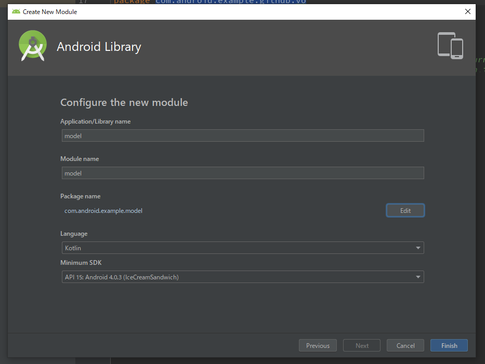Click the Configure the new module heading
The image size is (485, 364).
pyautogui.click(x=124, y=102)
